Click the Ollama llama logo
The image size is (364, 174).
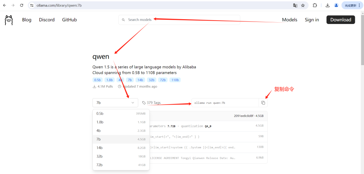tap(9, 20)
